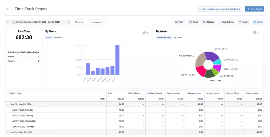Click the star icon in save shortcut button
The image size is (270, 137).
click(200, 9)
